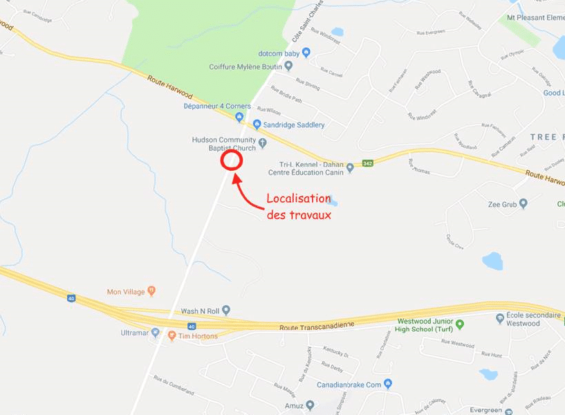Select the Zee Grub location pin
Screen dimensions: 565x415
point(524,203)
